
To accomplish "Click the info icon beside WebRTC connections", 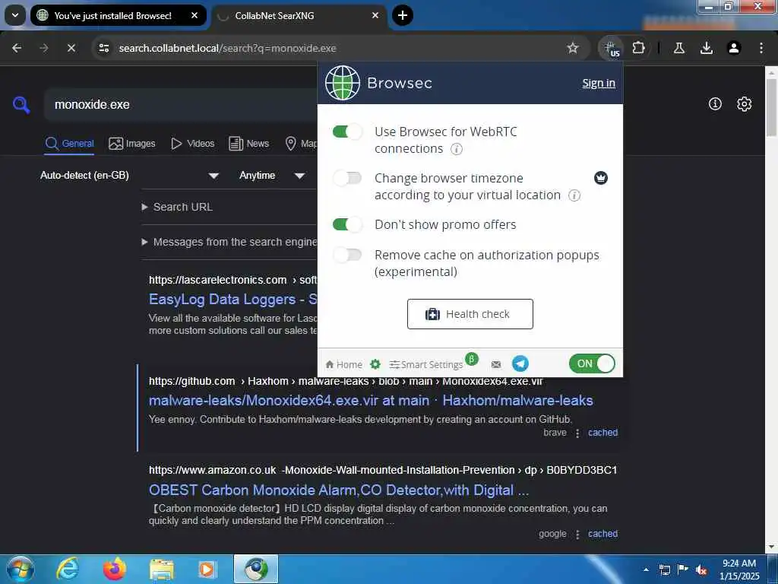I will (457, 149).
